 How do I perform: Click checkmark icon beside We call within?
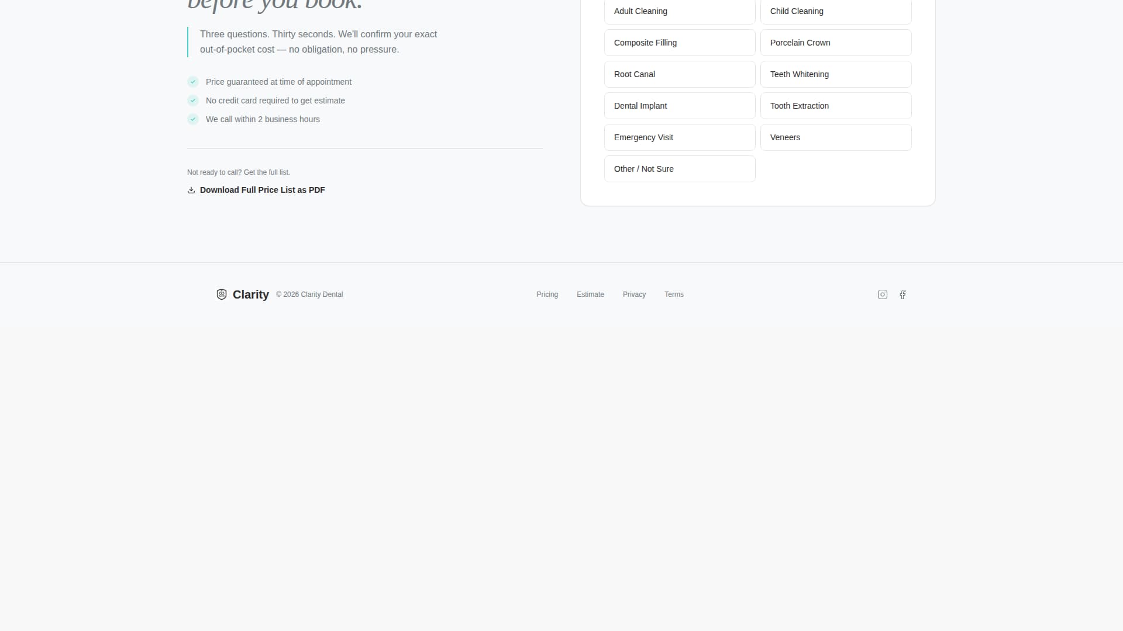click(x=193, y=119)
